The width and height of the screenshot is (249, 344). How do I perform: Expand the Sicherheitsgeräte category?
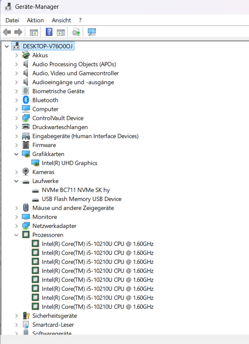click(x=16, y=316)
